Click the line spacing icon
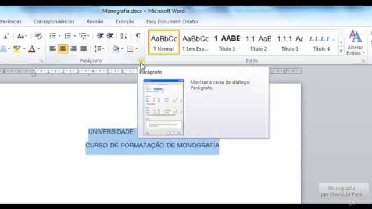 coord(98,49)
